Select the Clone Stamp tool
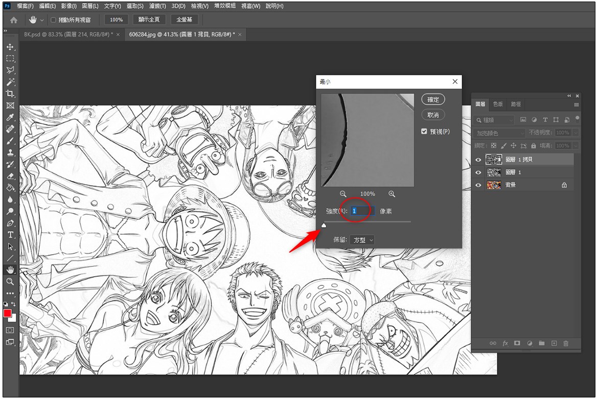Screen dimensions: 598x399 (10, 152)
